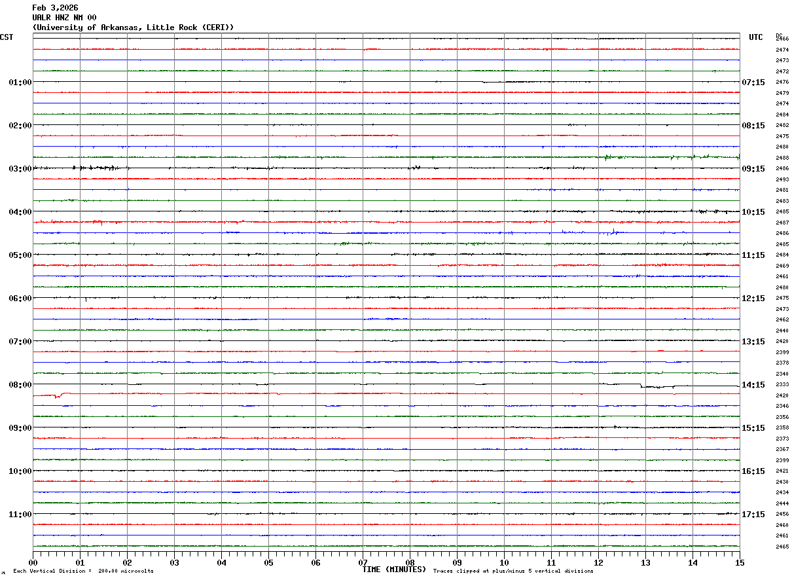The width and height of the screenshot is (792, 580).
Task: Select the 02:00 CST row label
Action: point(20,126)
